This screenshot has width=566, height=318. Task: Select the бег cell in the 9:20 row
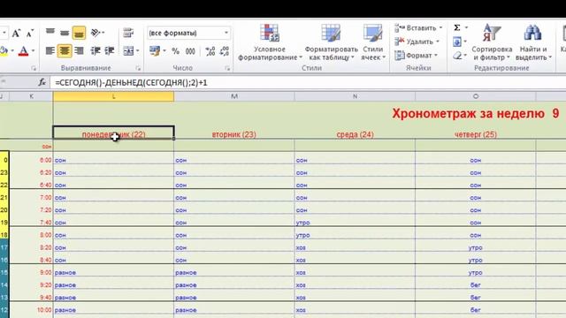coord(476,284)
